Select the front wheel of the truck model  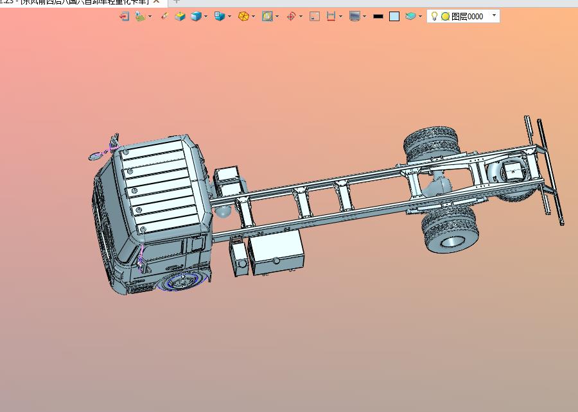(x=181, y=282)
